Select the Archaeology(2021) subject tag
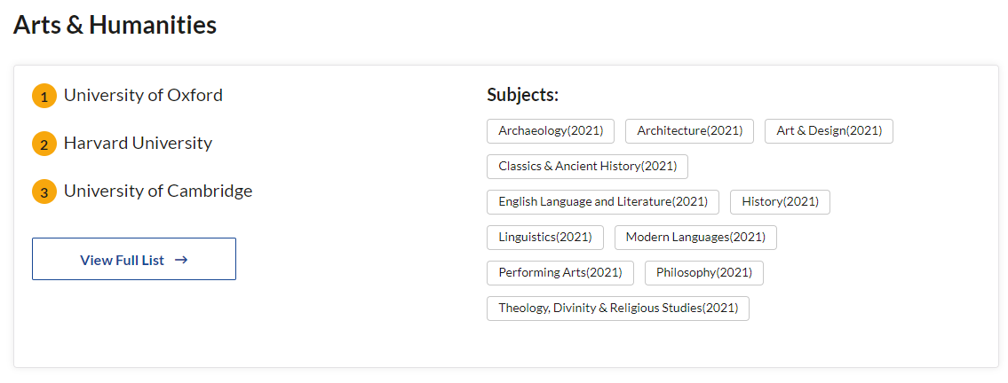1008x383 pixels. point(551,130)
